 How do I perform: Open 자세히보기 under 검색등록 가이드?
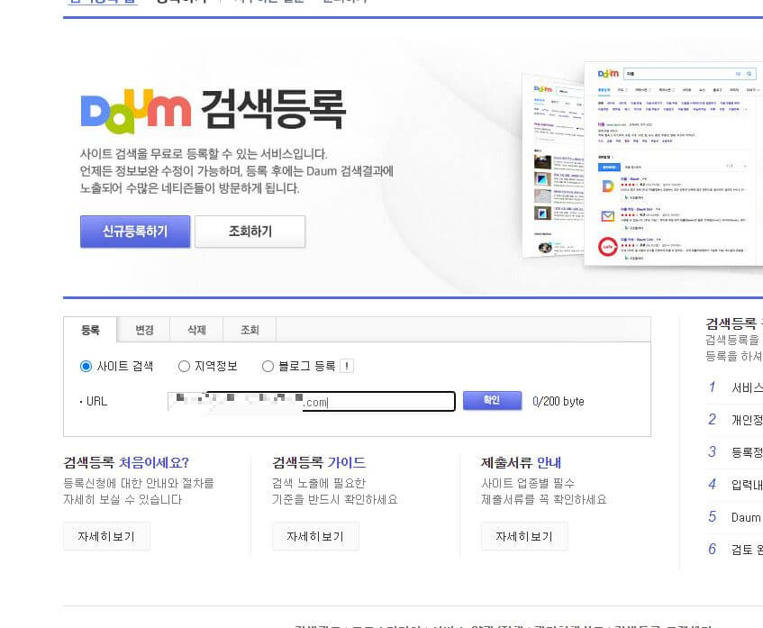[315, 536]
